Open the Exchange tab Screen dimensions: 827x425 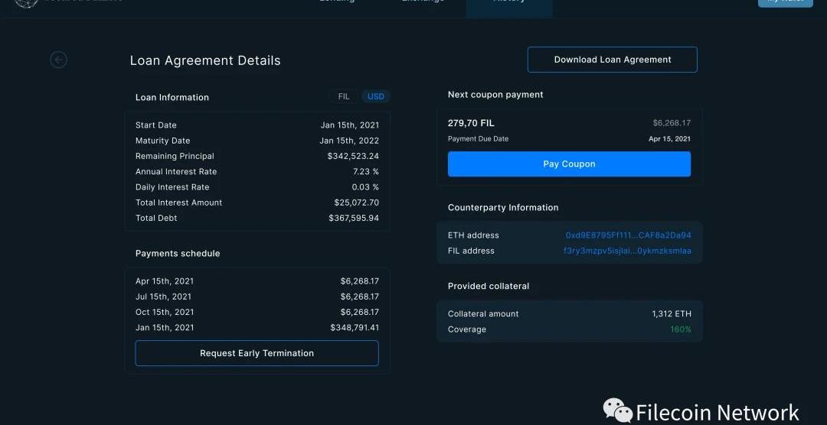click(x=423, y=3)
